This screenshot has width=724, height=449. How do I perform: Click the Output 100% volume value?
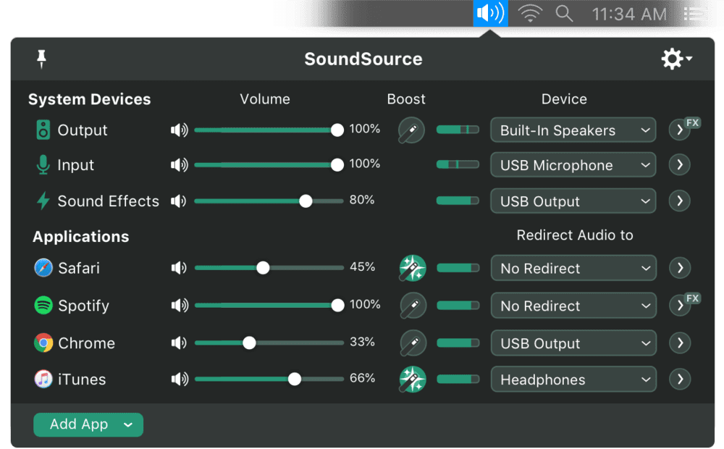(365, 129)
